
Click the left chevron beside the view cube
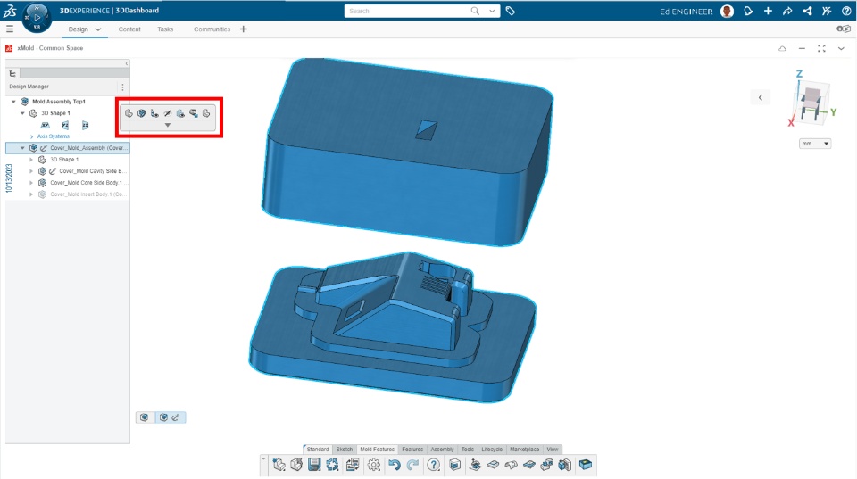761,97
